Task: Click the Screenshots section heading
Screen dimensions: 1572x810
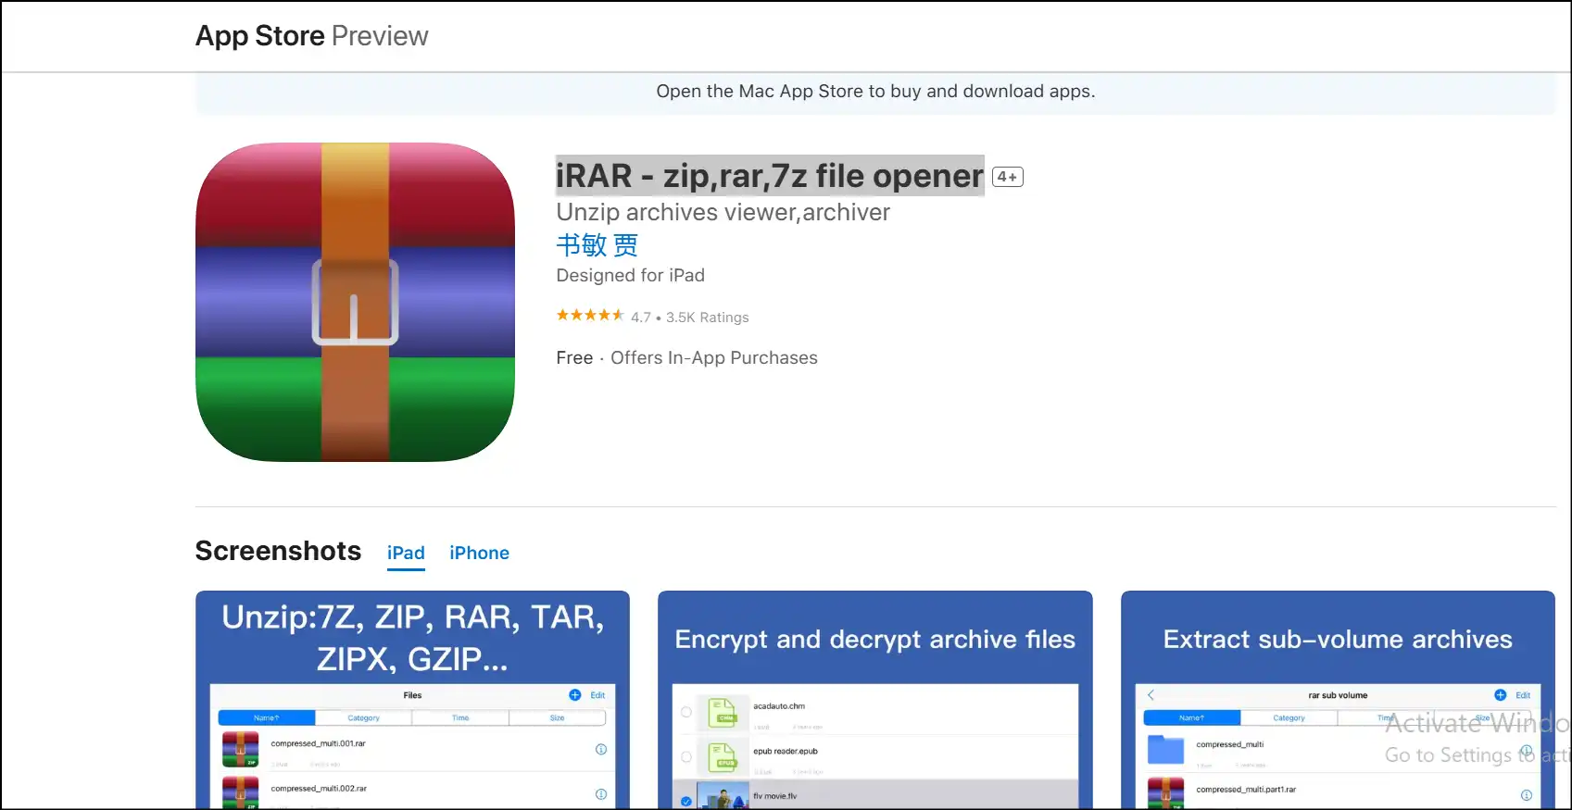Action: [x=278, y=551]
